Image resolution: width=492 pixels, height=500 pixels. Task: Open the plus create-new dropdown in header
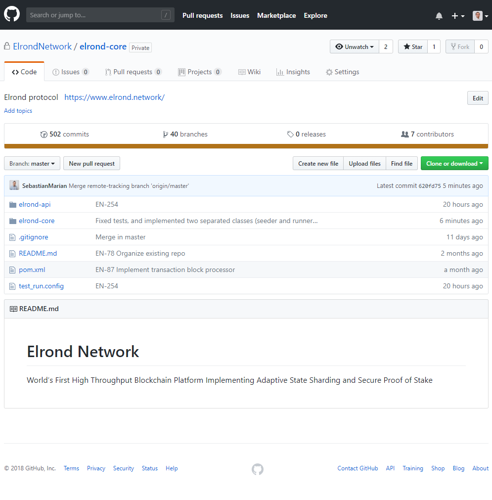(458, 16)
